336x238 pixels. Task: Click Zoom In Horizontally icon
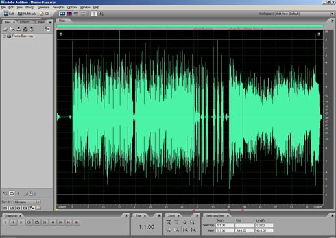point(169,222)
